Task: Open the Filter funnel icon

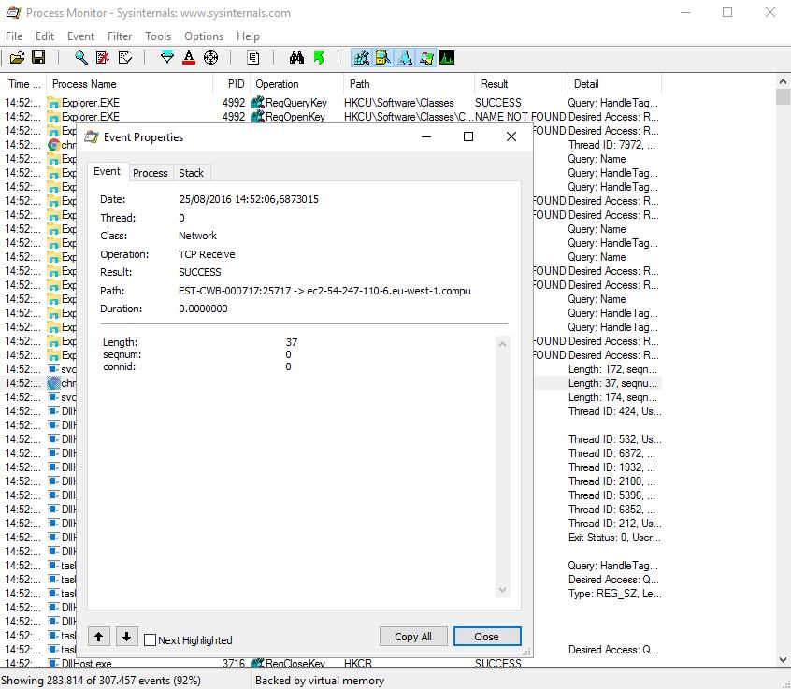Action: 167,58
